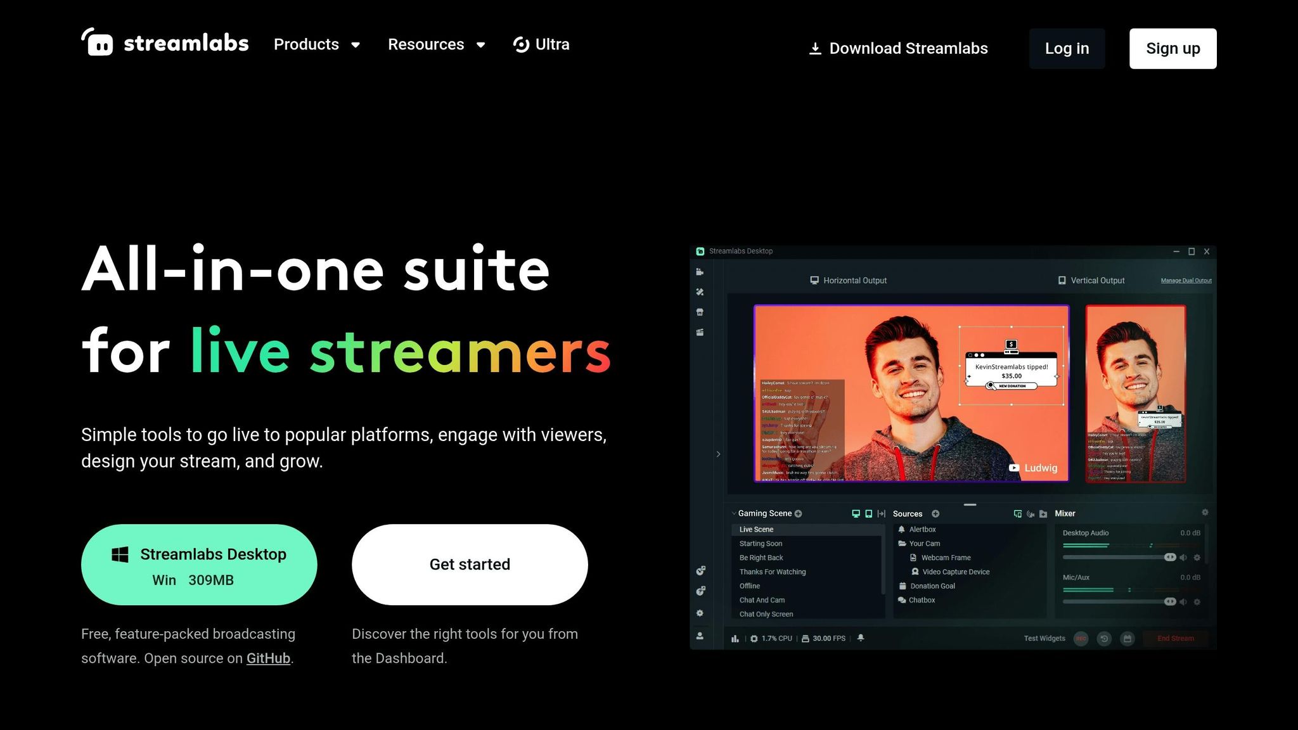Click the schedule calendar button near End Stream
This screenshot has height=730, width=1298.
coord(1127,639)
